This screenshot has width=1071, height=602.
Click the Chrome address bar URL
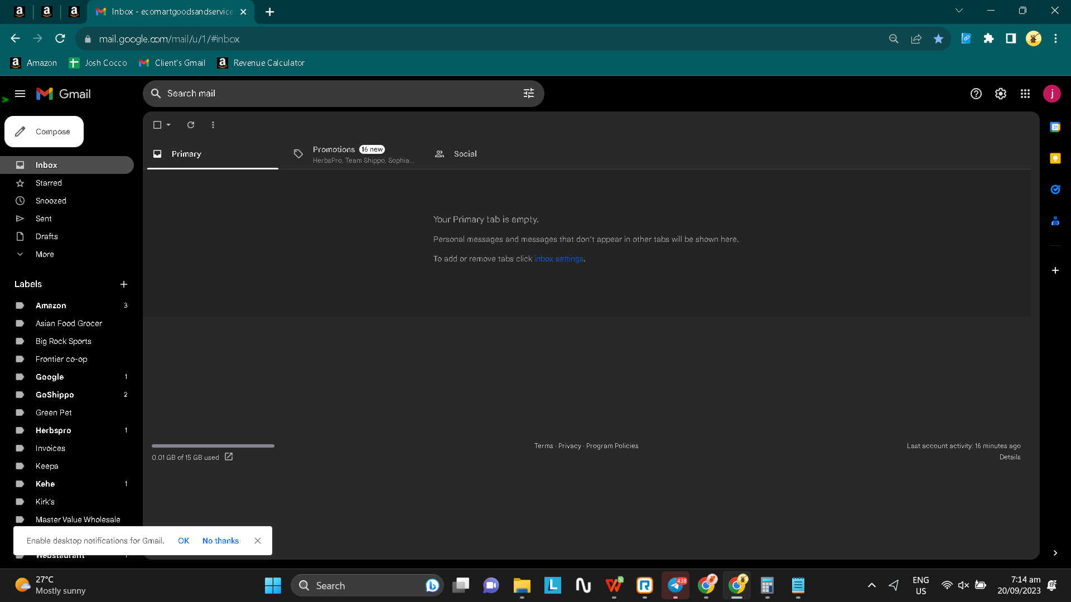(x=169, y=39)
